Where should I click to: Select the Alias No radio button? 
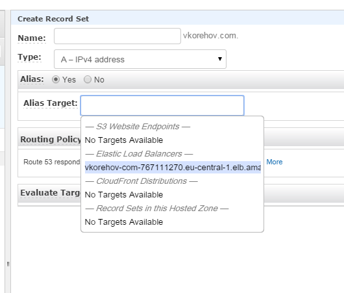click(88, 79)
